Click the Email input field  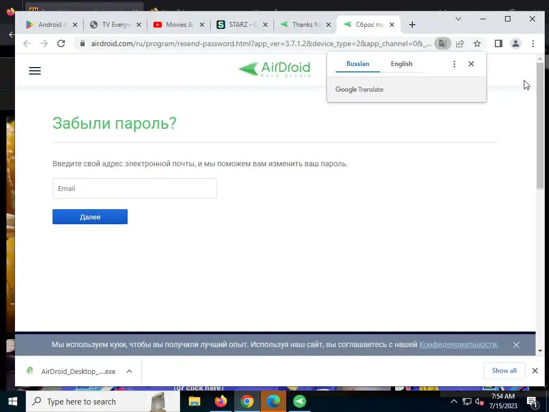click(135, 188)
